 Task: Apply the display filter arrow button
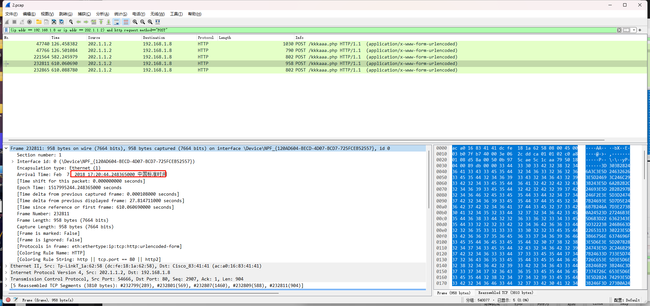tap(626, 30)
